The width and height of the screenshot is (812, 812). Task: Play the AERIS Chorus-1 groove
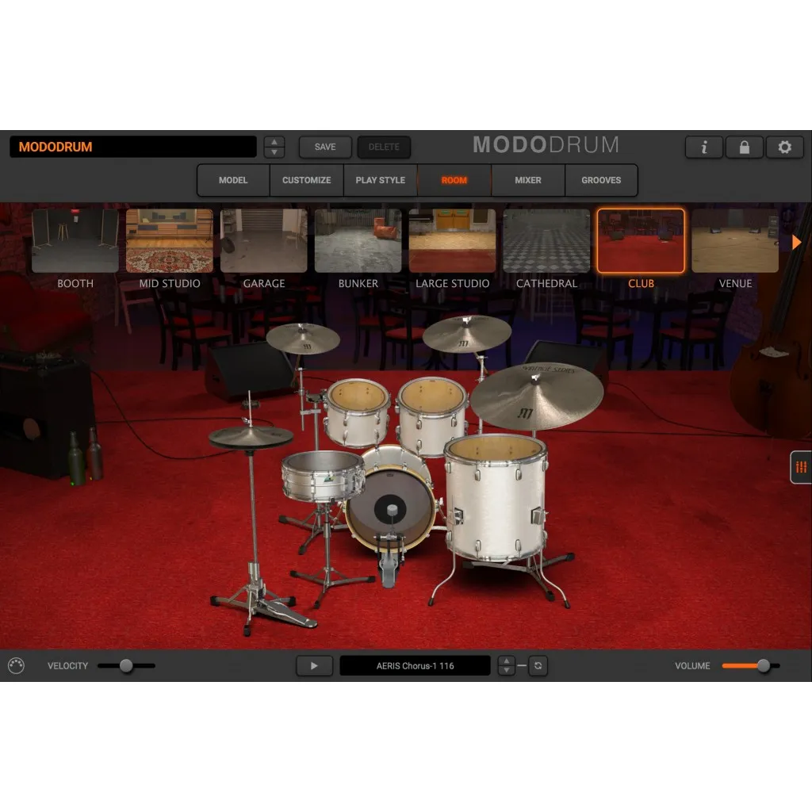314,665
